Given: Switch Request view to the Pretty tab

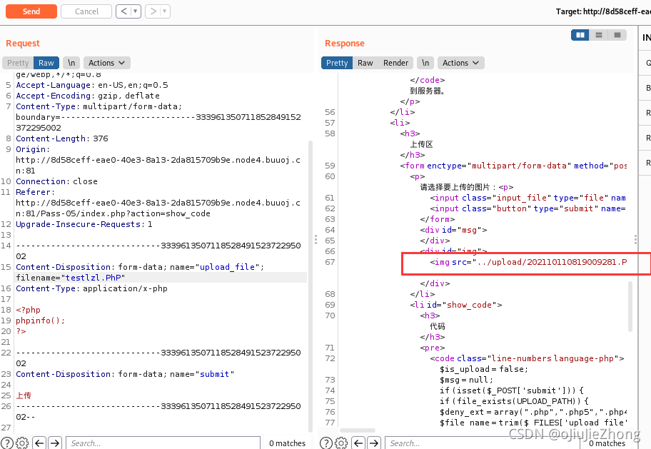Looking at the screenshot, I should [x=18, y=63].
